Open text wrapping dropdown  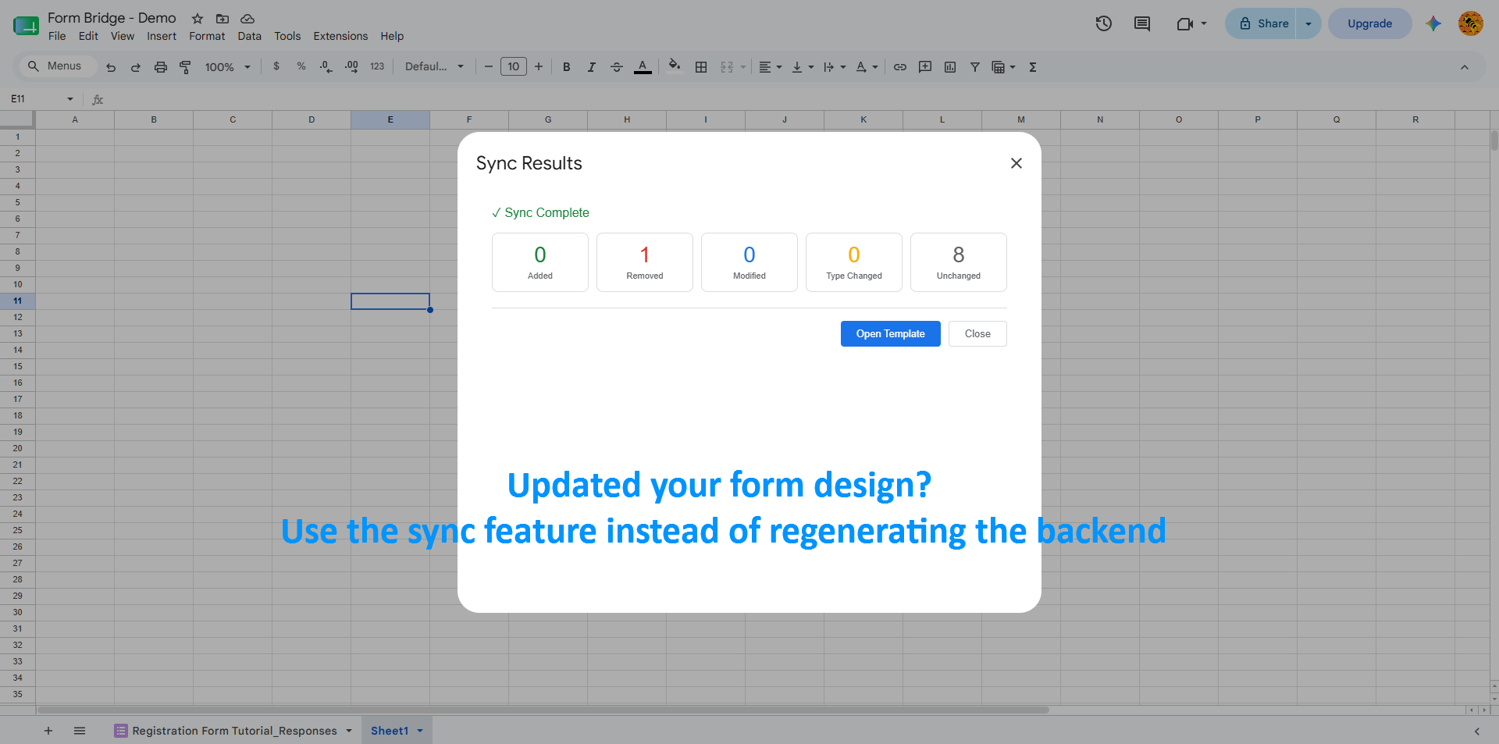click(x=835, y=67)
